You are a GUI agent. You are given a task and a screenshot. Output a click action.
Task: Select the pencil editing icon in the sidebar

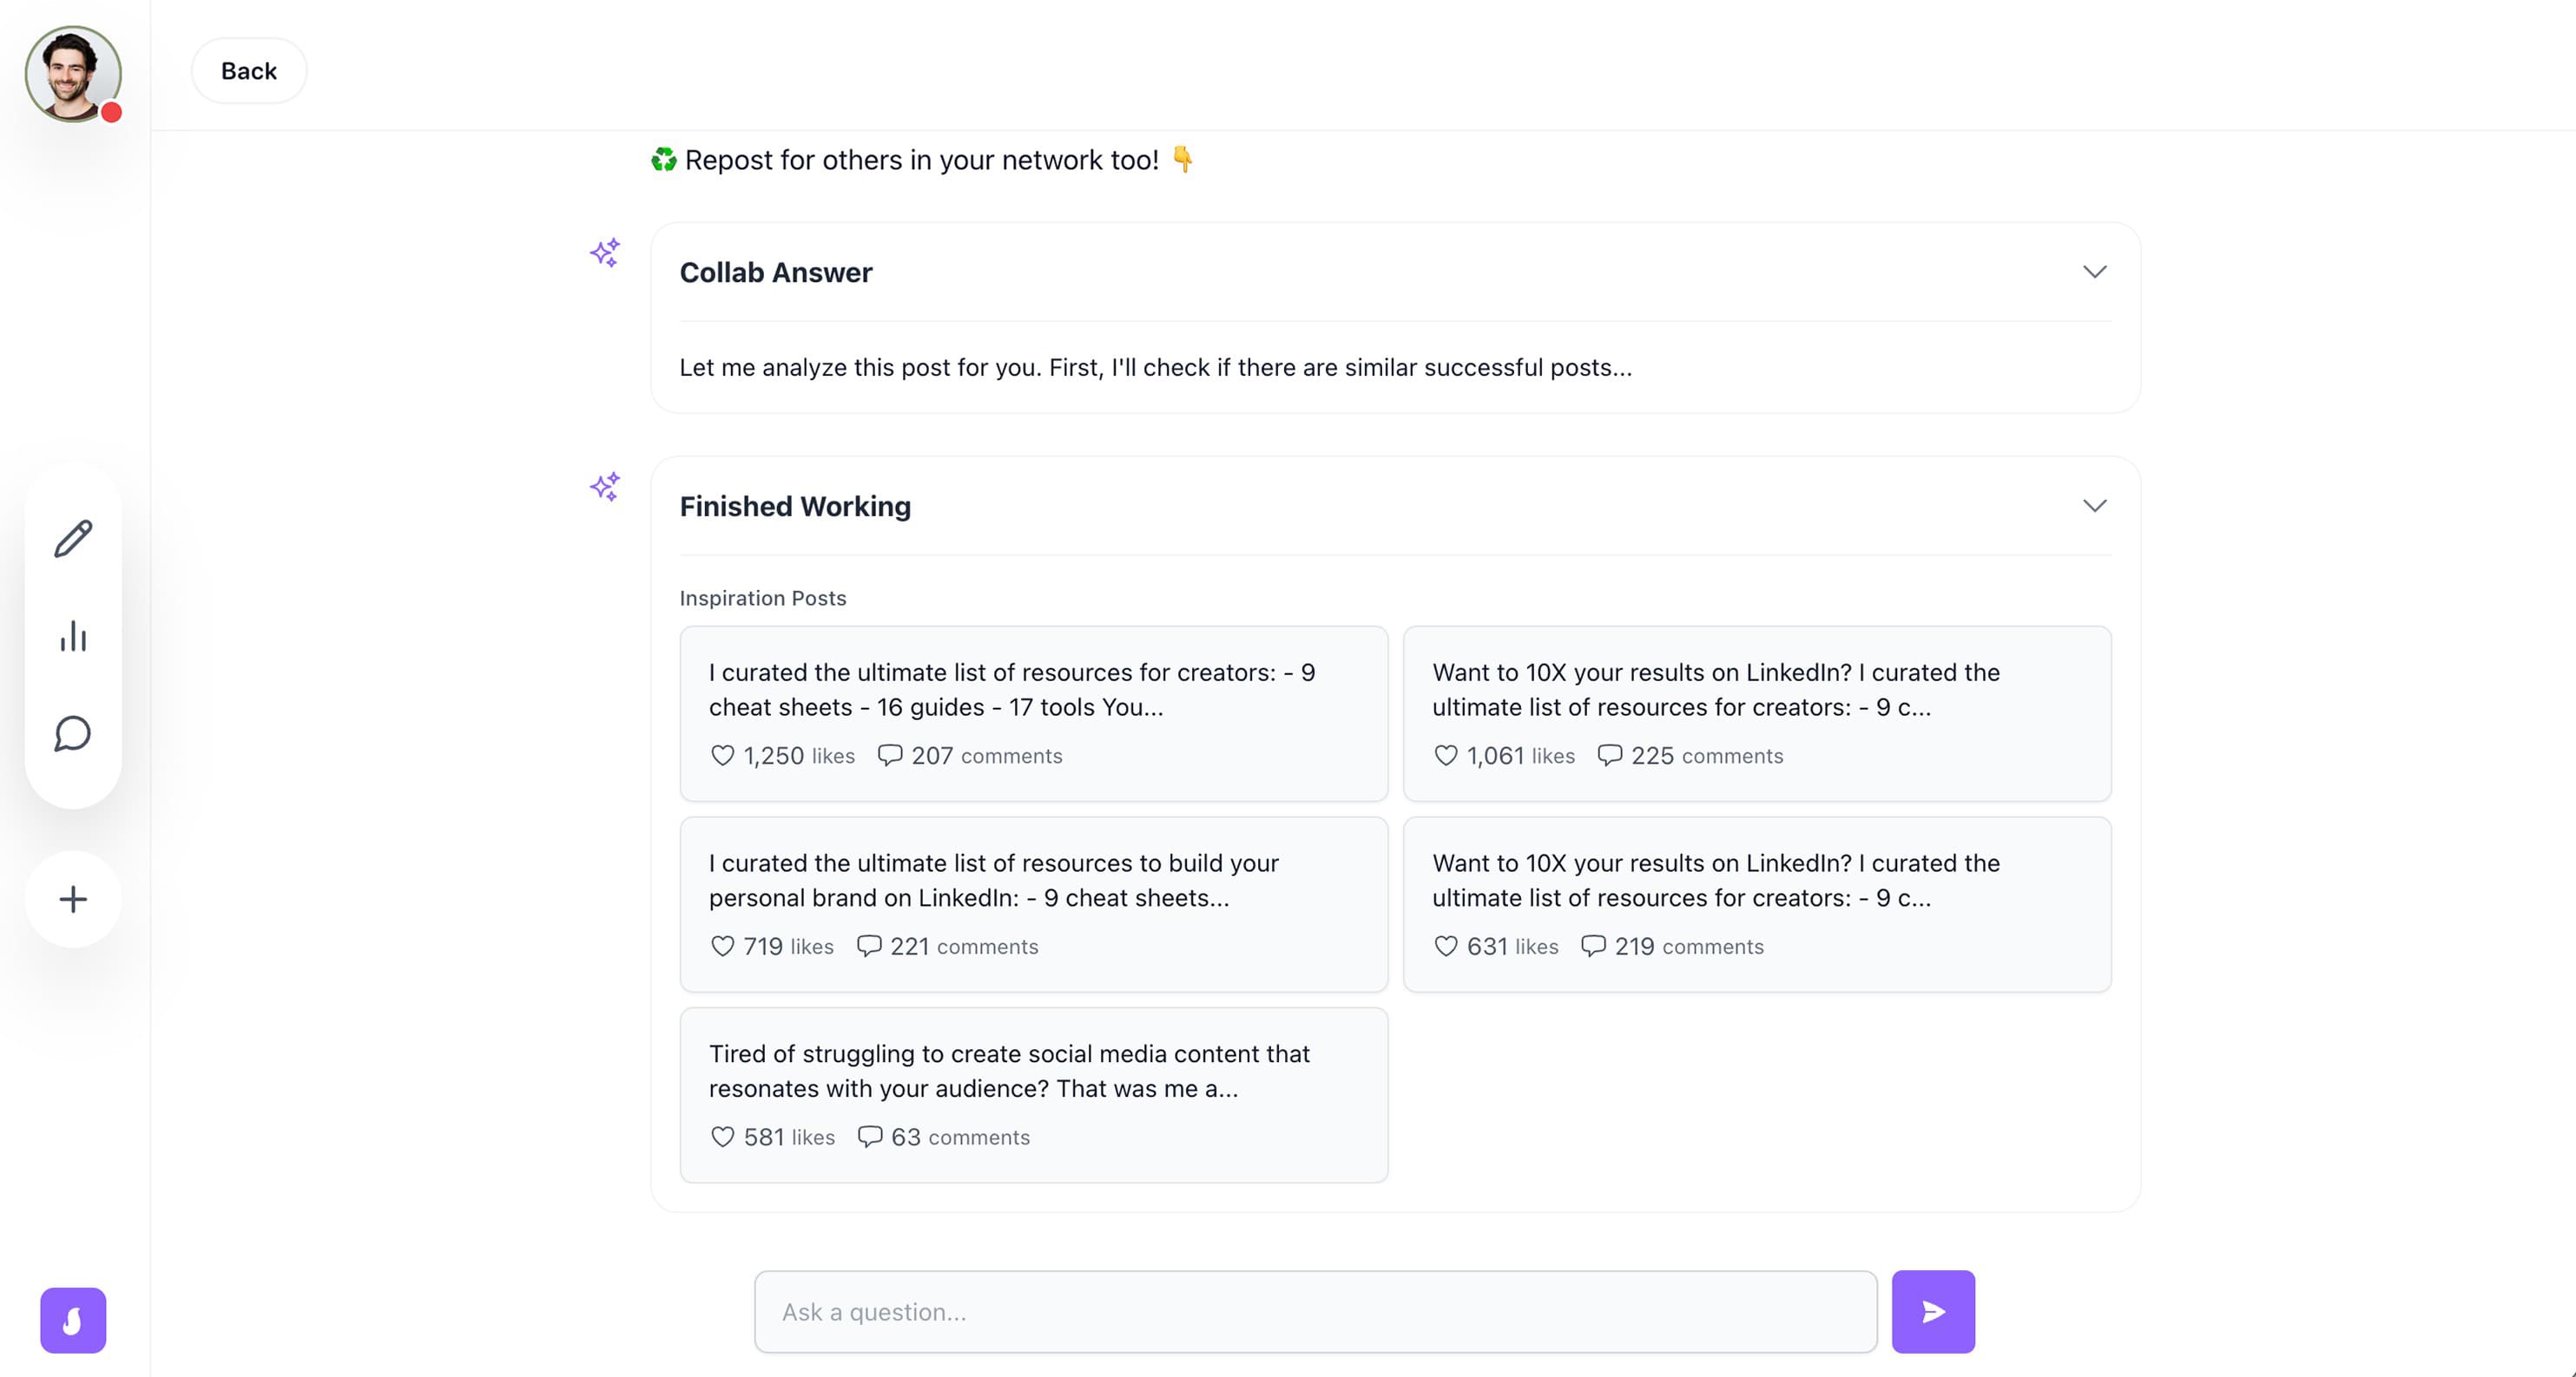tap(72, 540)
